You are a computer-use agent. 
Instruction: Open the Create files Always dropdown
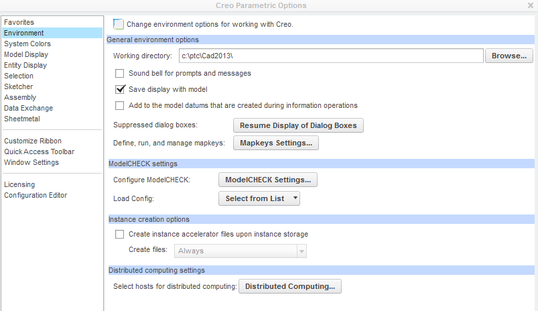pyautogui.click(x=240, y=251)
